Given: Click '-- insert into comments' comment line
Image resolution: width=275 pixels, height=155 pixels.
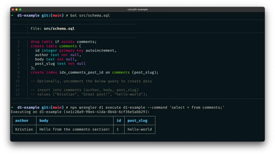Looking at the screenshot, I should click(85, 90).
